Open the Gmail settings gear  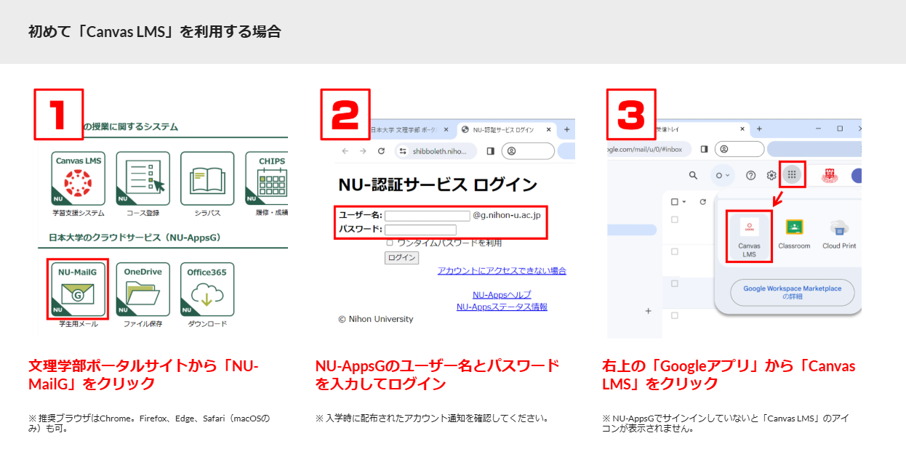[x=771, y=175]
